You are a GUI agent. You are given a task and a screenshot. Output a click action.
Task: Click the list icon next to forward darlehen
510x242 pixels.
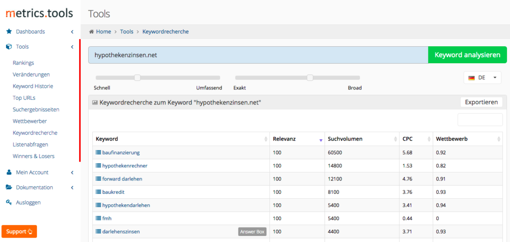click(x=98, y=179)
